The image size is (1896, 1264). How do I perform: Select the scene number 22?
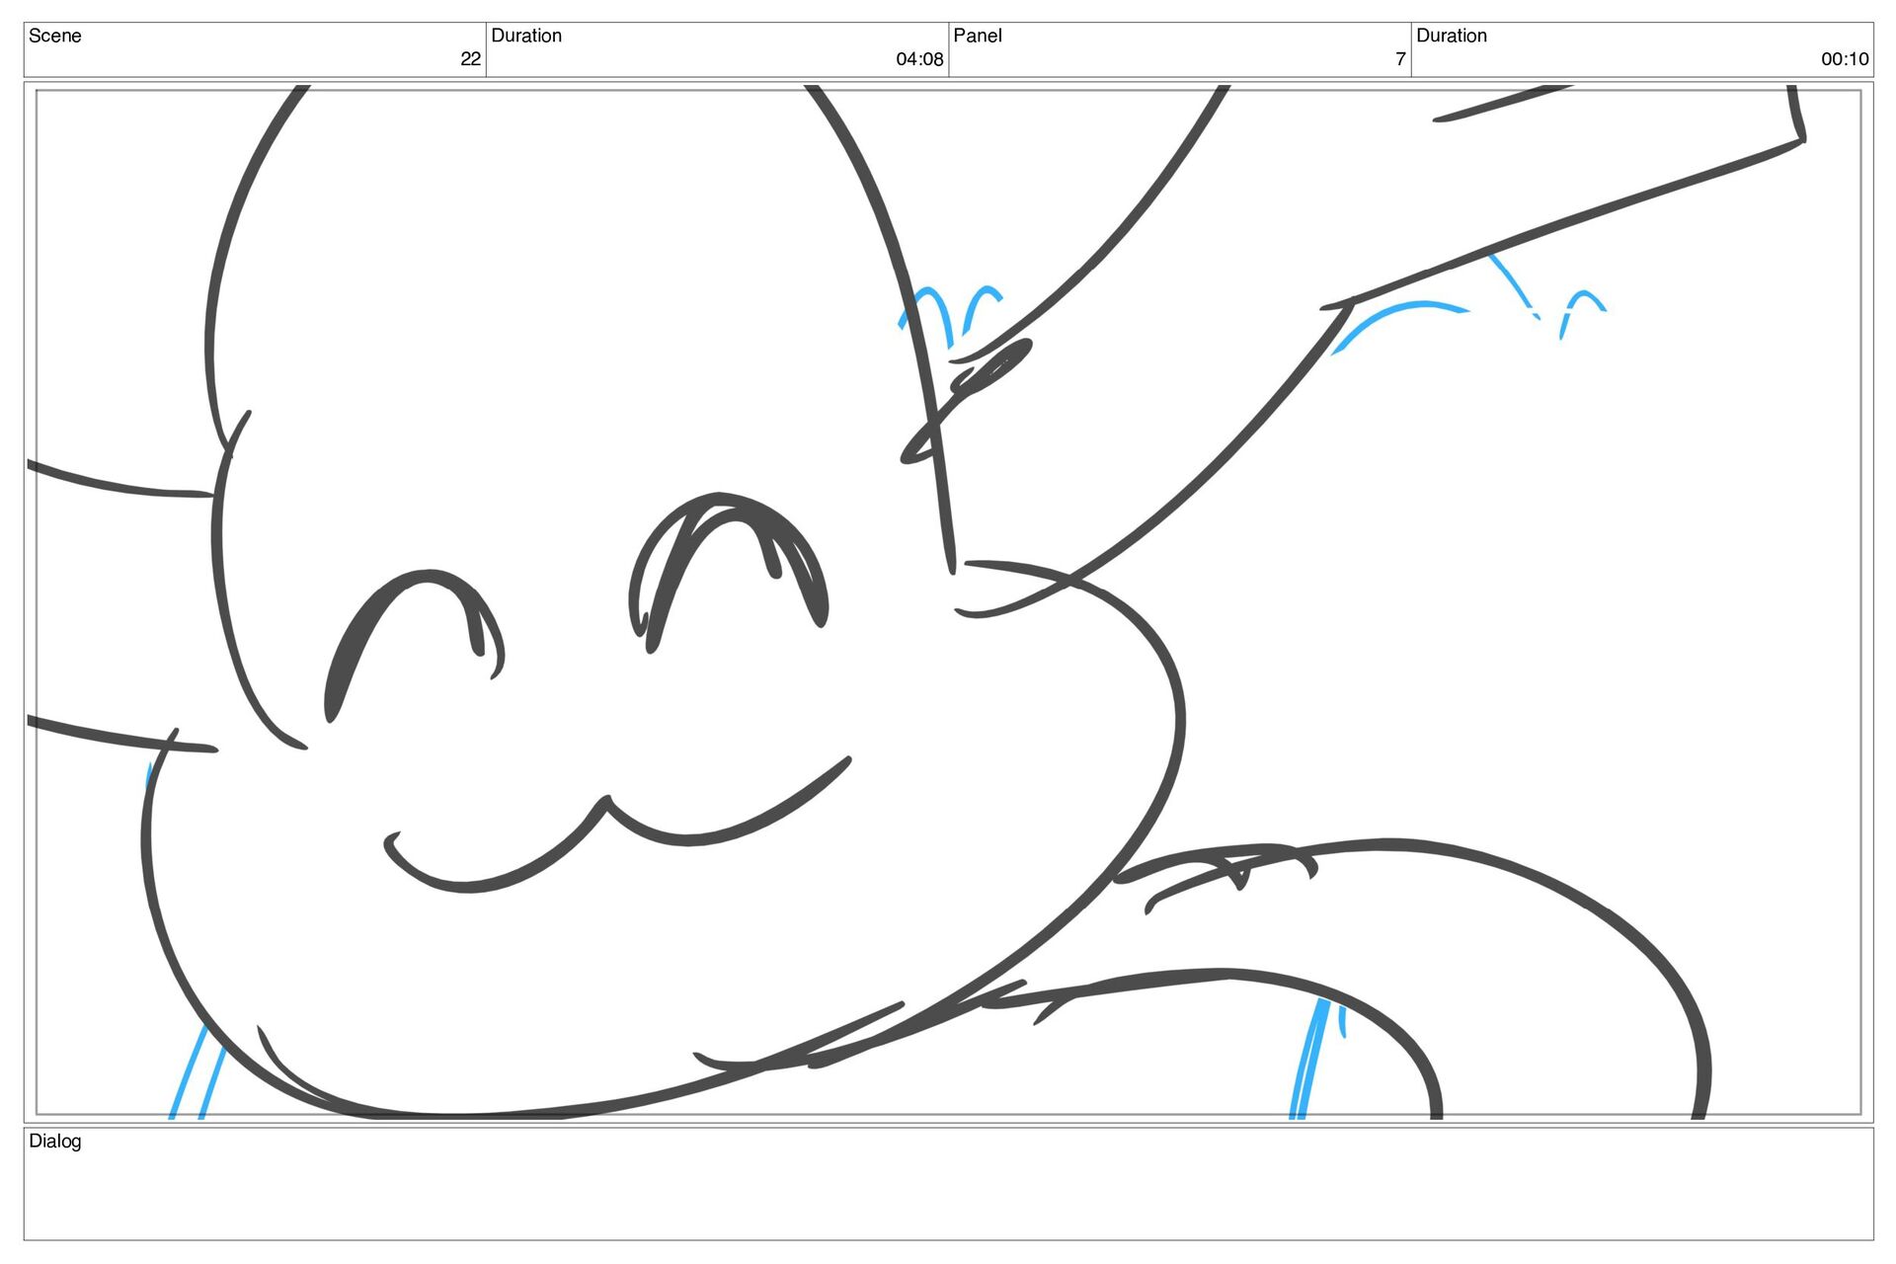pyautogui.click(x=470, y=59)
